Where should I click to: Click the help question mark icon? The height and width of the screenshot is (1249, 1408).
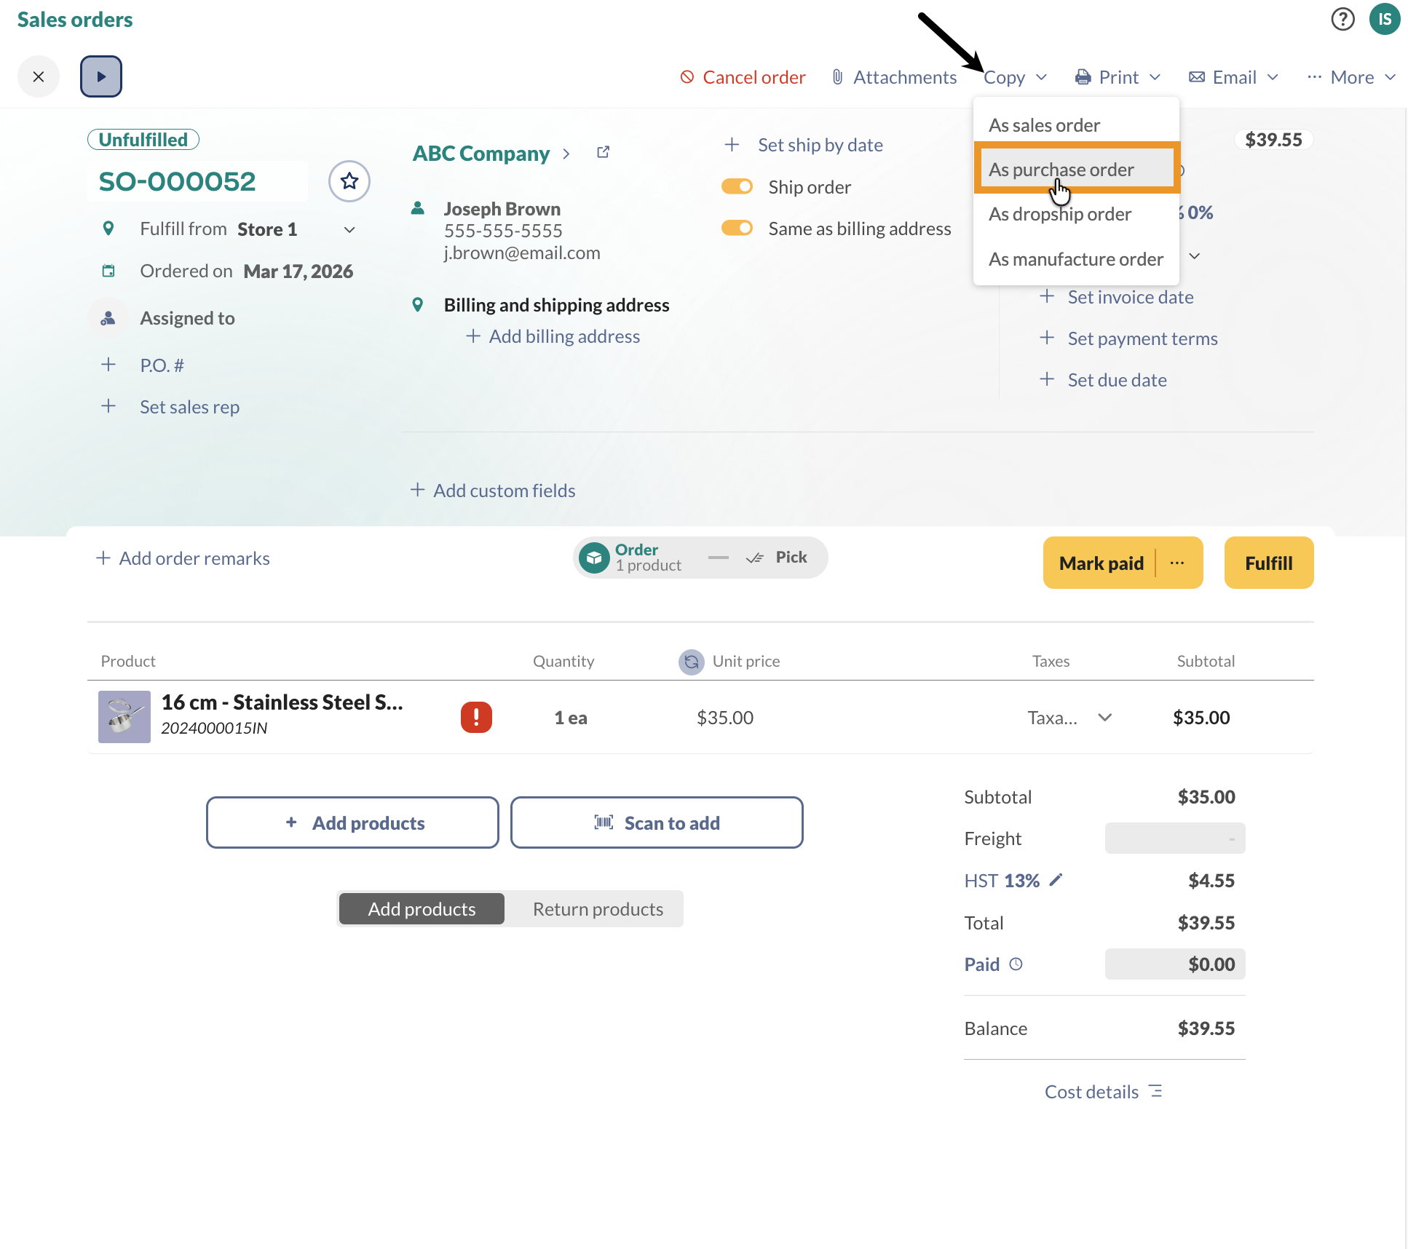tap(1342, 19)
